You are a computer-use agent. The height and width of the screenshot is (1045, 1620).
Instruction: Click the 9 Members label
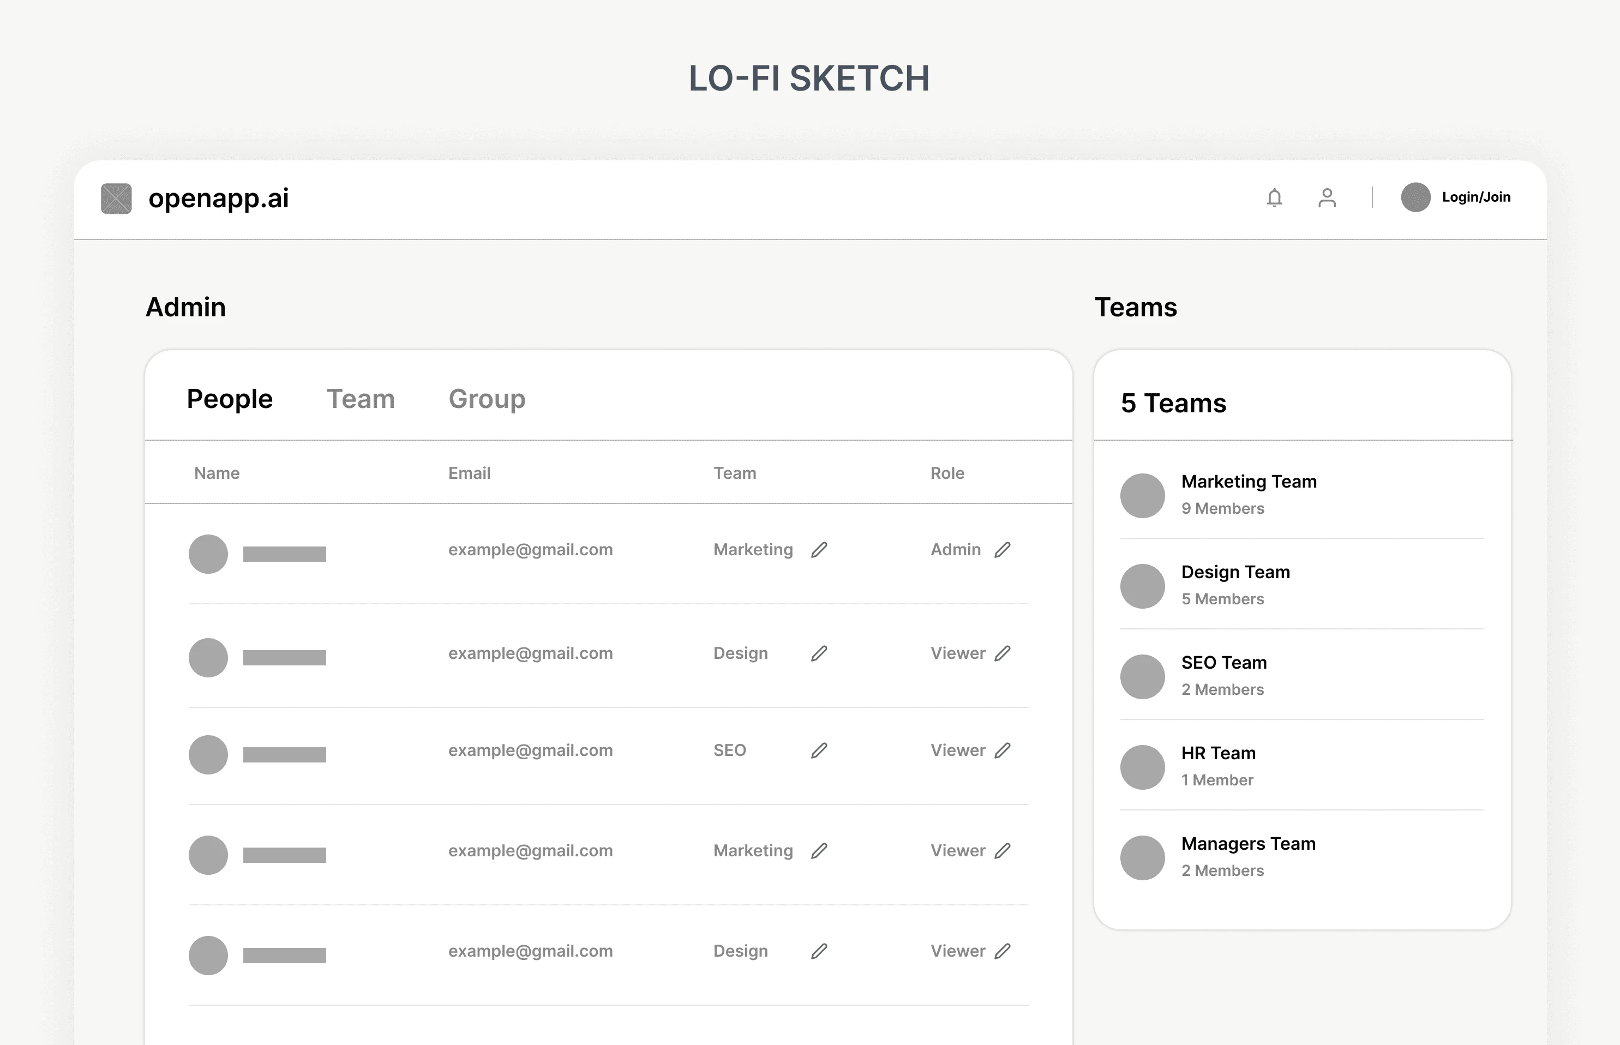pyautogui.click(x=1222, y=508)
